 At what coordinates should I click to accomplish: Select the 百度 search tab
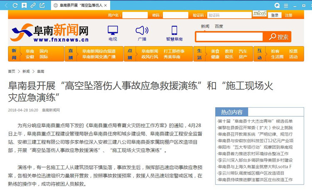point(219,26)
